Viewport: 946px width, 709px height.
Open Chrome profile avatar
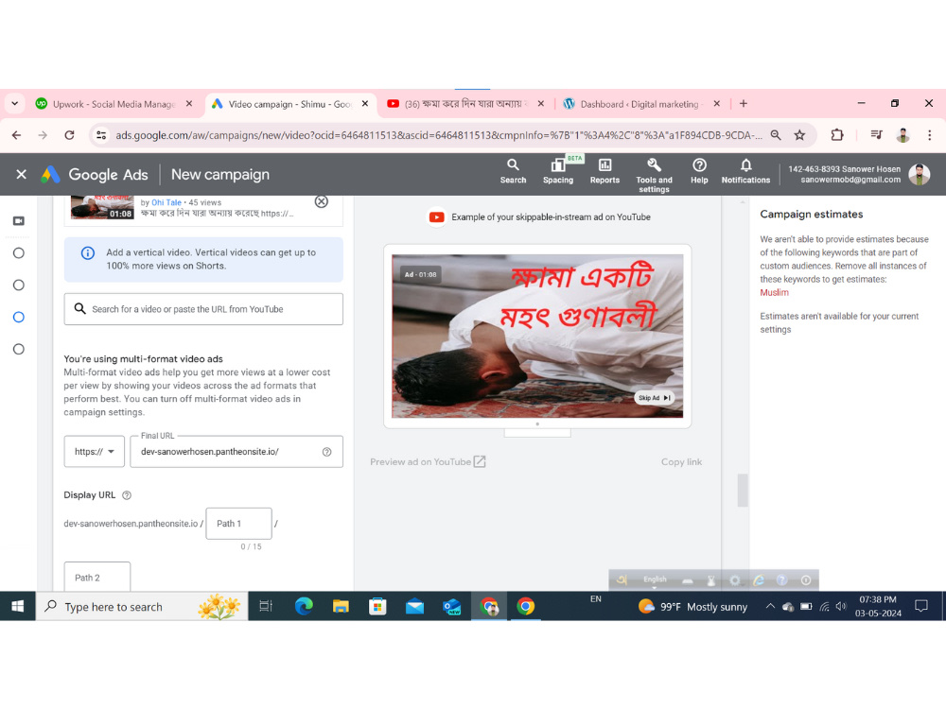[x=902, y=135]
